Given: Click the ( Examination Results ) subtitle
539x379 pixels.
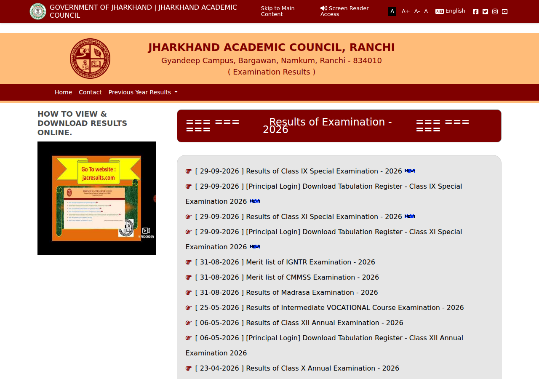Looking at the screenshot, I should [272, 72].
